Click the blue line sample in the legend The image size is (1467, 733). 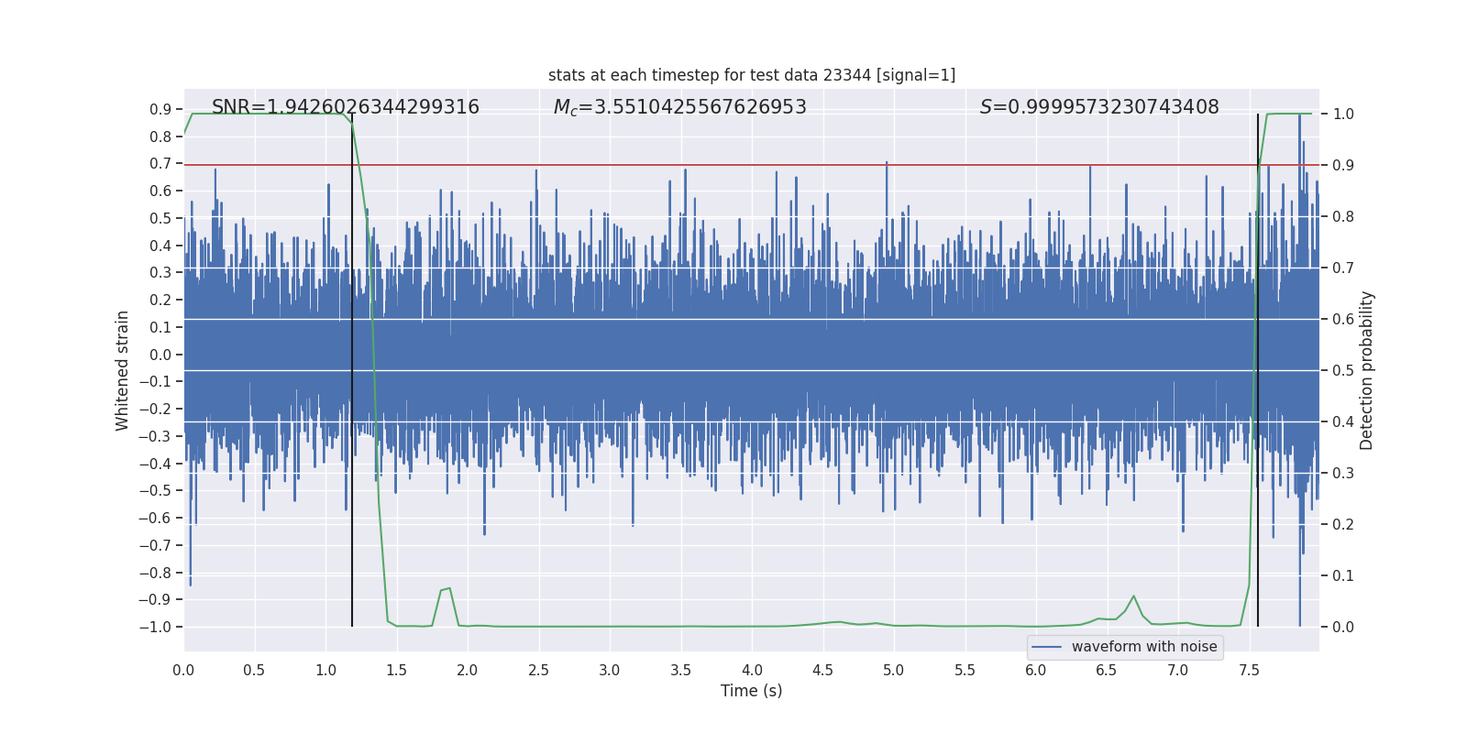coord(1047,647)
